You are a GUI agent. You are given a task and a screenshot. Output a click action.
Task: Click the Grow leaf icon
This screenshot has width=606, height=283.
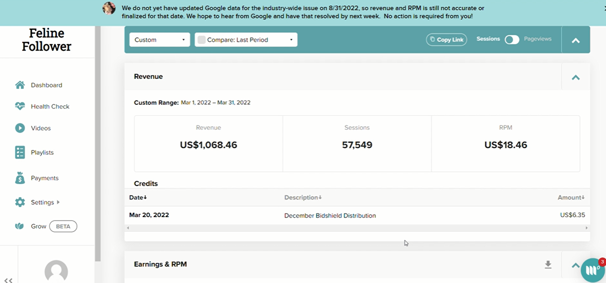tap(19, 226)
